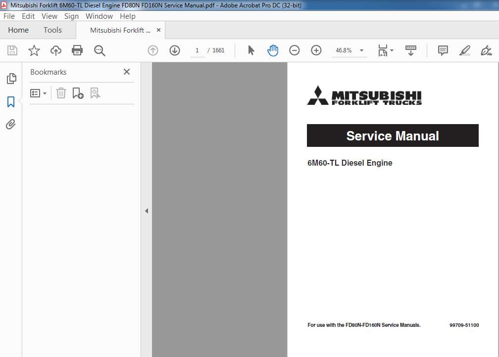499x357 pixels.
Task: Open the Window menu
Action: [x=99, y=16]
